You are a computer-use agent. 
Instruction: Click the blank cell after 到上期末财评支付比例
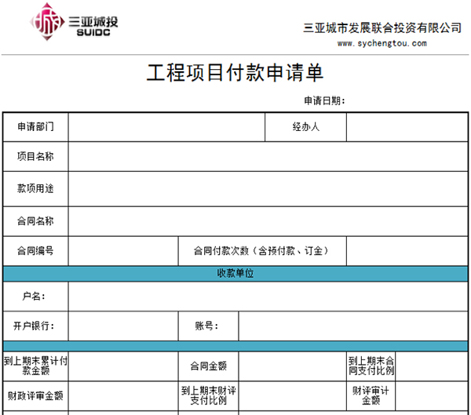293,396
